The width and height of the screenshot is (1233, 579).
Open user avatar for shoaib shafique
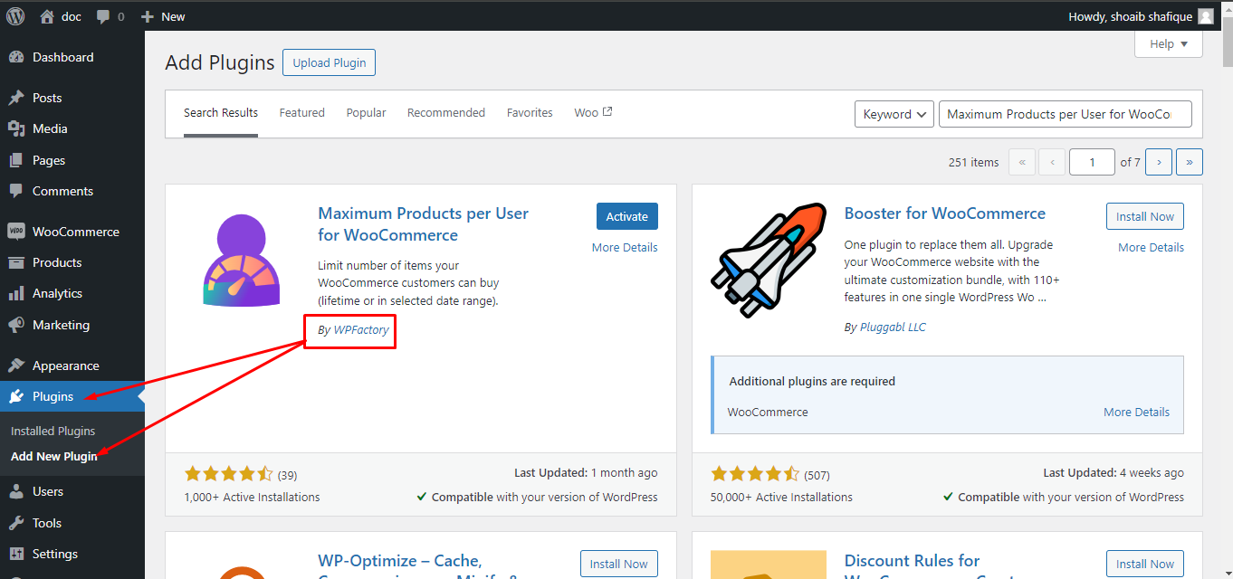[x=1206, y=16]
